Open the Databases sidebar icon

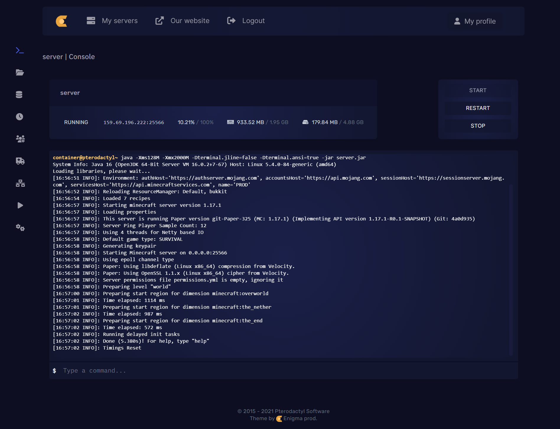[19, 95]
